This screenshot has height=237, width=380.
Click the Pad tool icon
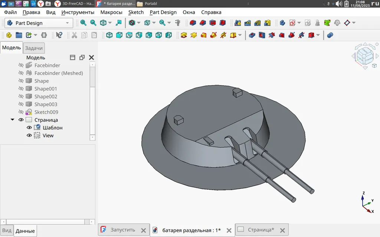point(183,35)
